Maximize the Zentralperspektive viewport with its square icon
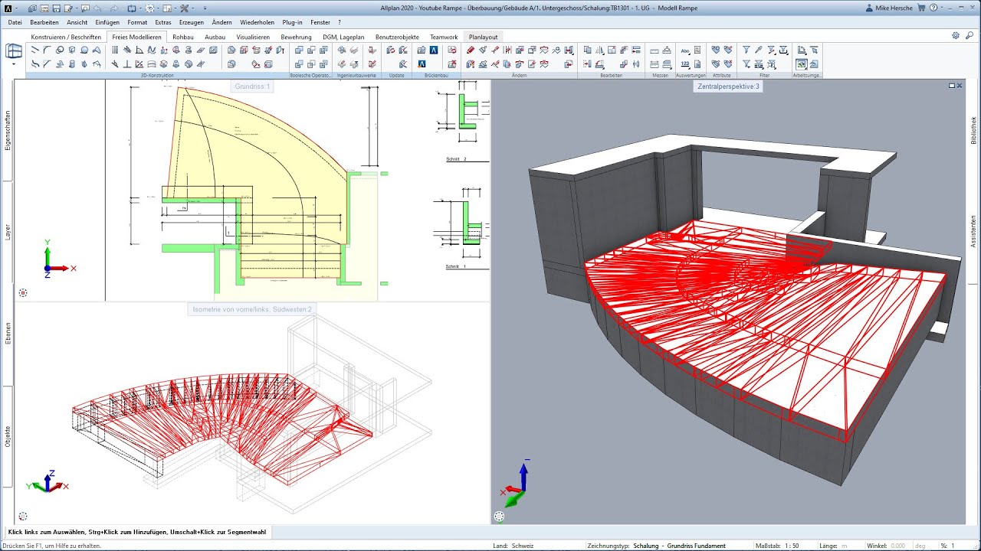This screenshot has width=981, height=551. [952, 86]
